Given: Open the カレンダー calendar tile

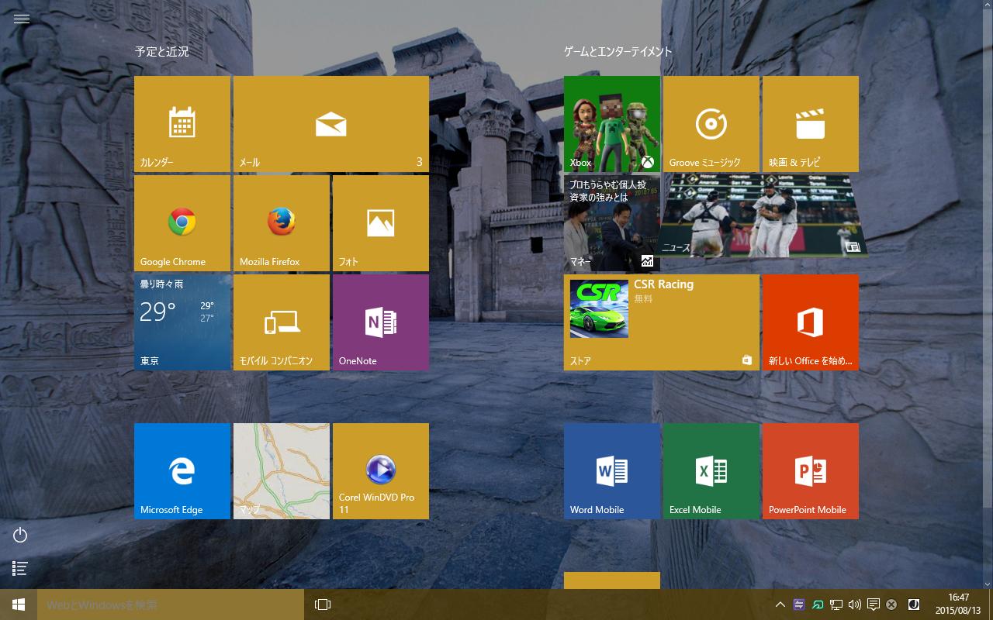Looking at the screenshot, I should (x=182, y=124).
